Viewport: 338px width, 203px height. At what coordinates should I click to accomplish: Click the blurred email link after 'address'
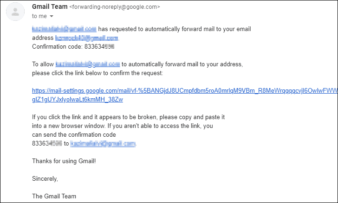87,38
